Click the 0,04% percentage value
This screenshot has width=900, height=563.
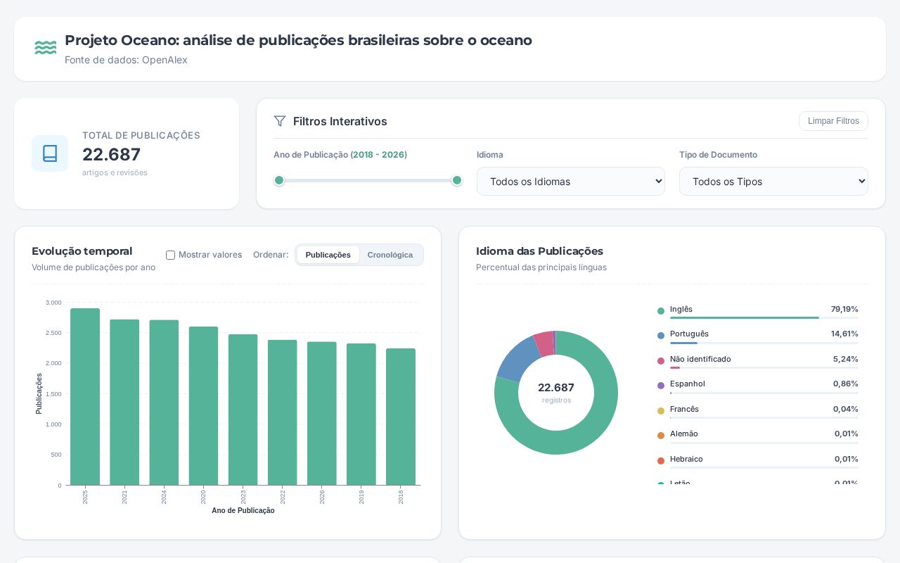click(x=846, y=409)
